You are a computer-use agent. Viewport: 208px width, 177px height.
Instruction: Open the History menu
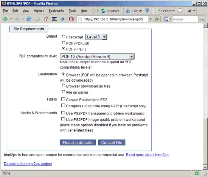click(39, 11)
